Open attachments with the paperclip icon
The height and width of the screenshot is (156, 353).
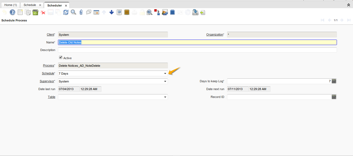point(81,12)
